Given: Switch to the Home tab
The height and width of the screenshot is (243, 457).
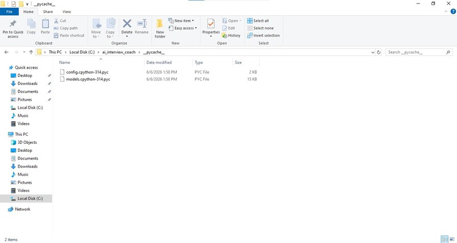Looking at the screenshot, I should click(28, 12).
